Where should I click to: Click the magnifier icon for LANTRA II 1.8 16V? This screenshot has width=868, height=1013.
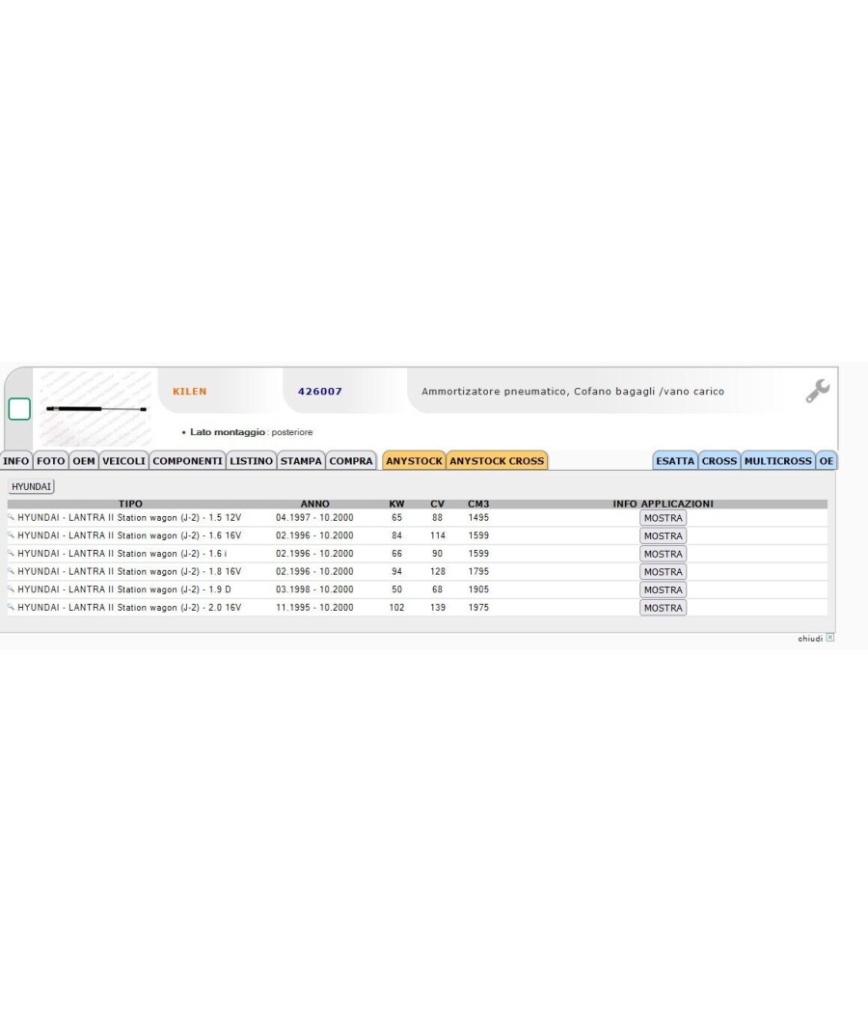pyautogui.click(x=11, y=572)
